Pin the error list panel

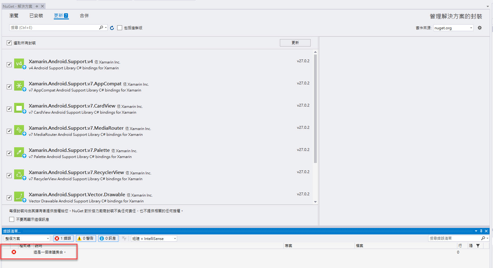click(481, 231)
